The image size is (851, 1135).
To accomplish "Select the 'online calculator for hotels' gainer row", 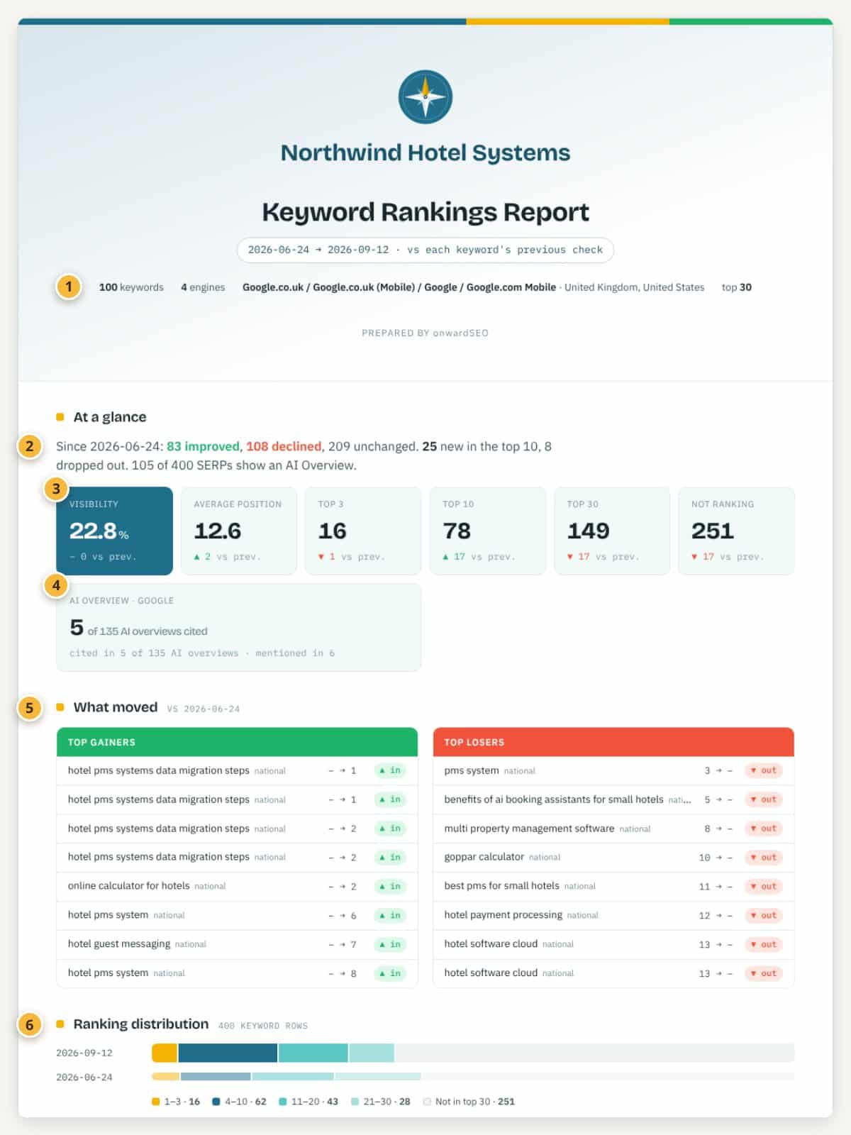I will pyautogui.click(x=238, y=886).
